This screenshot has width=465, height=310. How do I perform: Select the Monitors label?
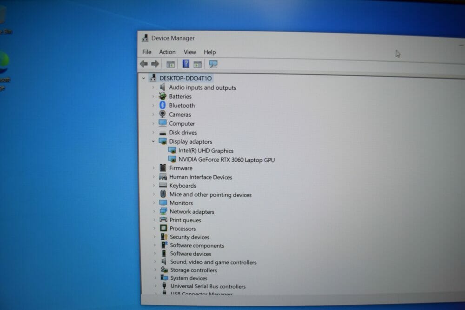pos(181,203)
